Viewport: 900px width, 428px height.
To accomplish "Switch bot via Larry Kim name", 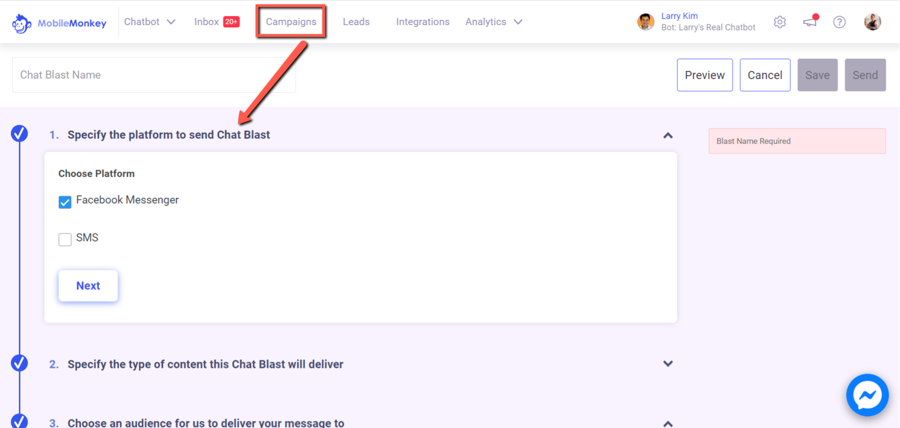I will click(679, 16).
